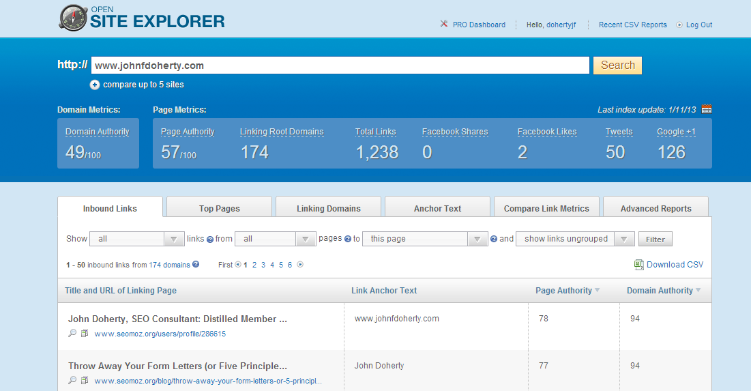Screen dimensions: 751x391
Task: Open the from 'all' pages dropdown
Action: [x=276, y=239]
